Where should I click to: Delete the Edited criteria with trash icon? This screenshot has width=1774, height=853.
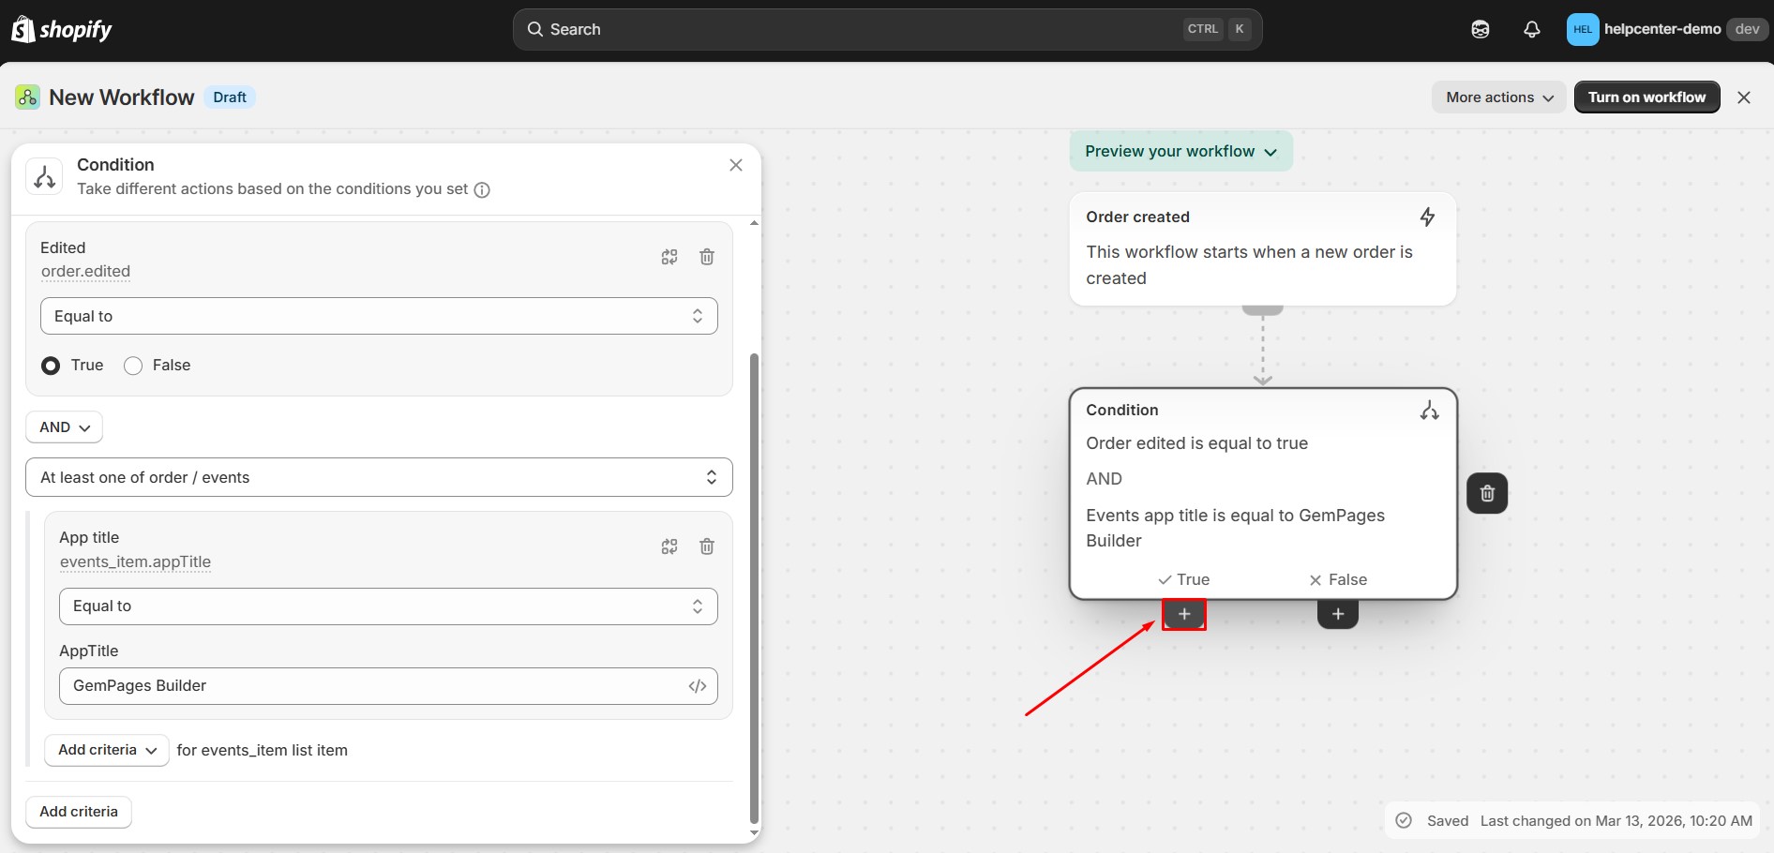[x=707, y=257]
